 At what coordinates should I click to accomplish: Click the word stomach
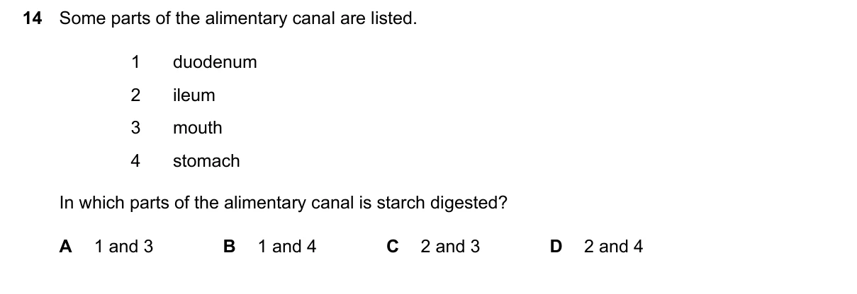pyautogui.click(x=206, y=161)
